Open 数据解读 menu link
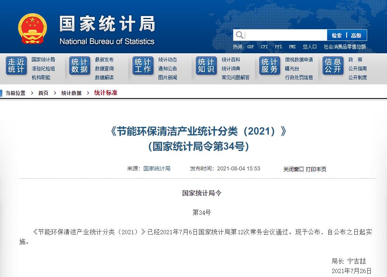Image resolution: width=387 pixels, height=277 pixels. 104,77
